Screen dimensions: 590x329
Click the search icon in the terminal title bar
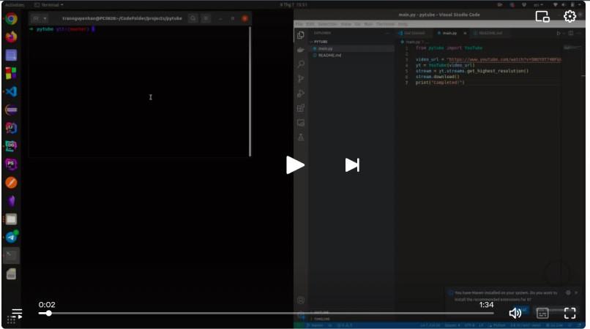coord(193,18)
